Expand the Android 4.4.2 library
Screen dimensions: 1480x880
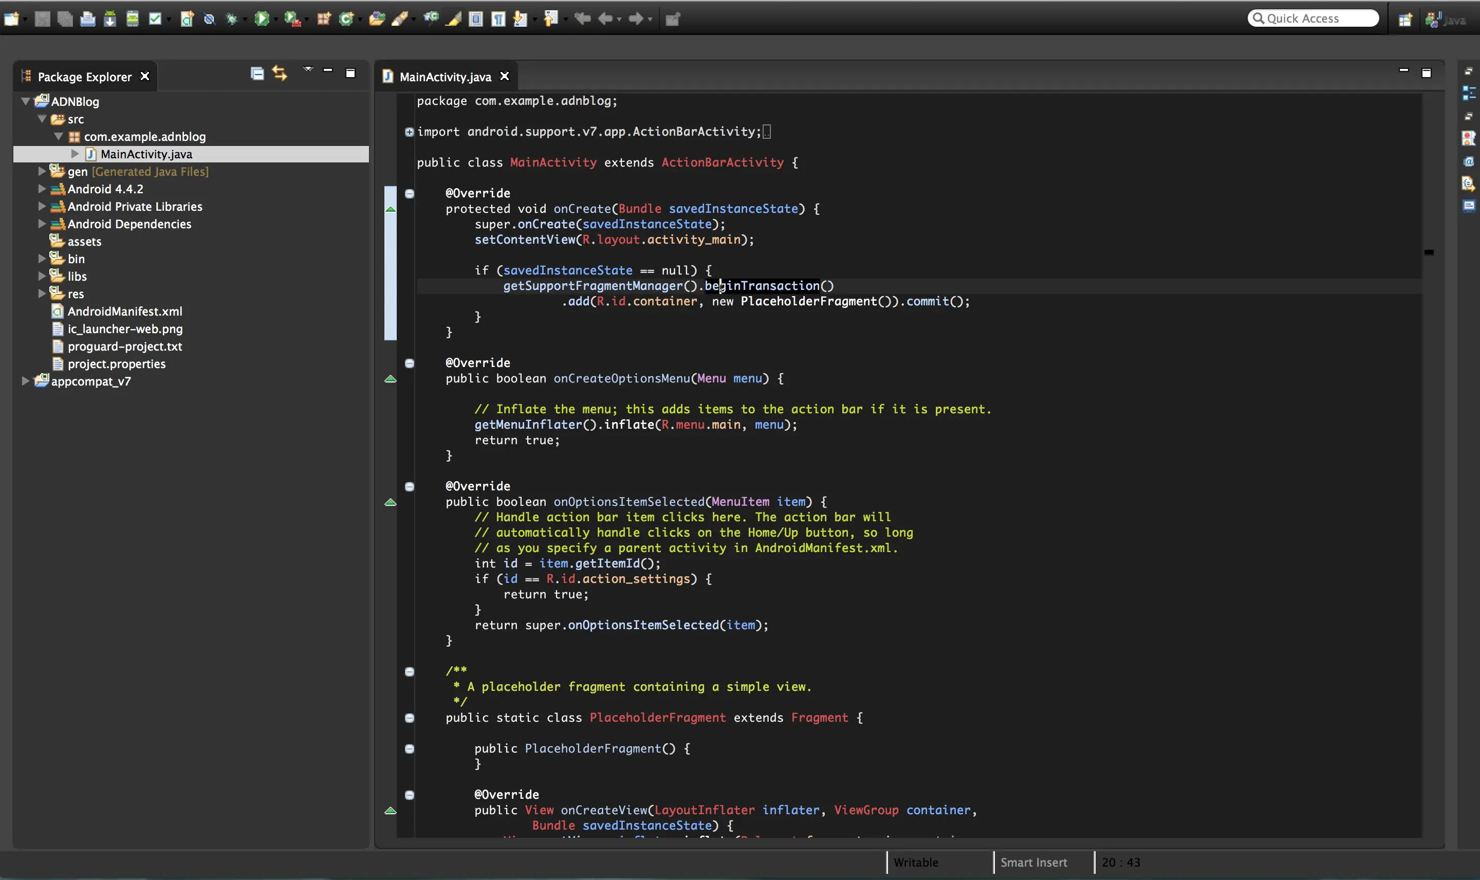[42, 189]
